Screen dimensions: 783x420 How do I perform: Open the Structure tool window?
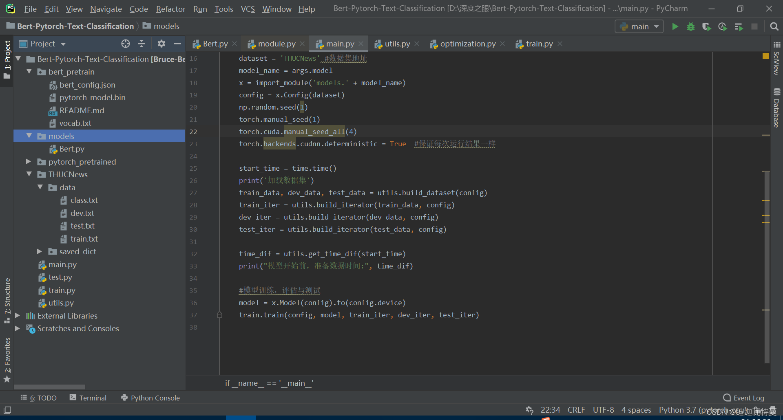point(7,301)
